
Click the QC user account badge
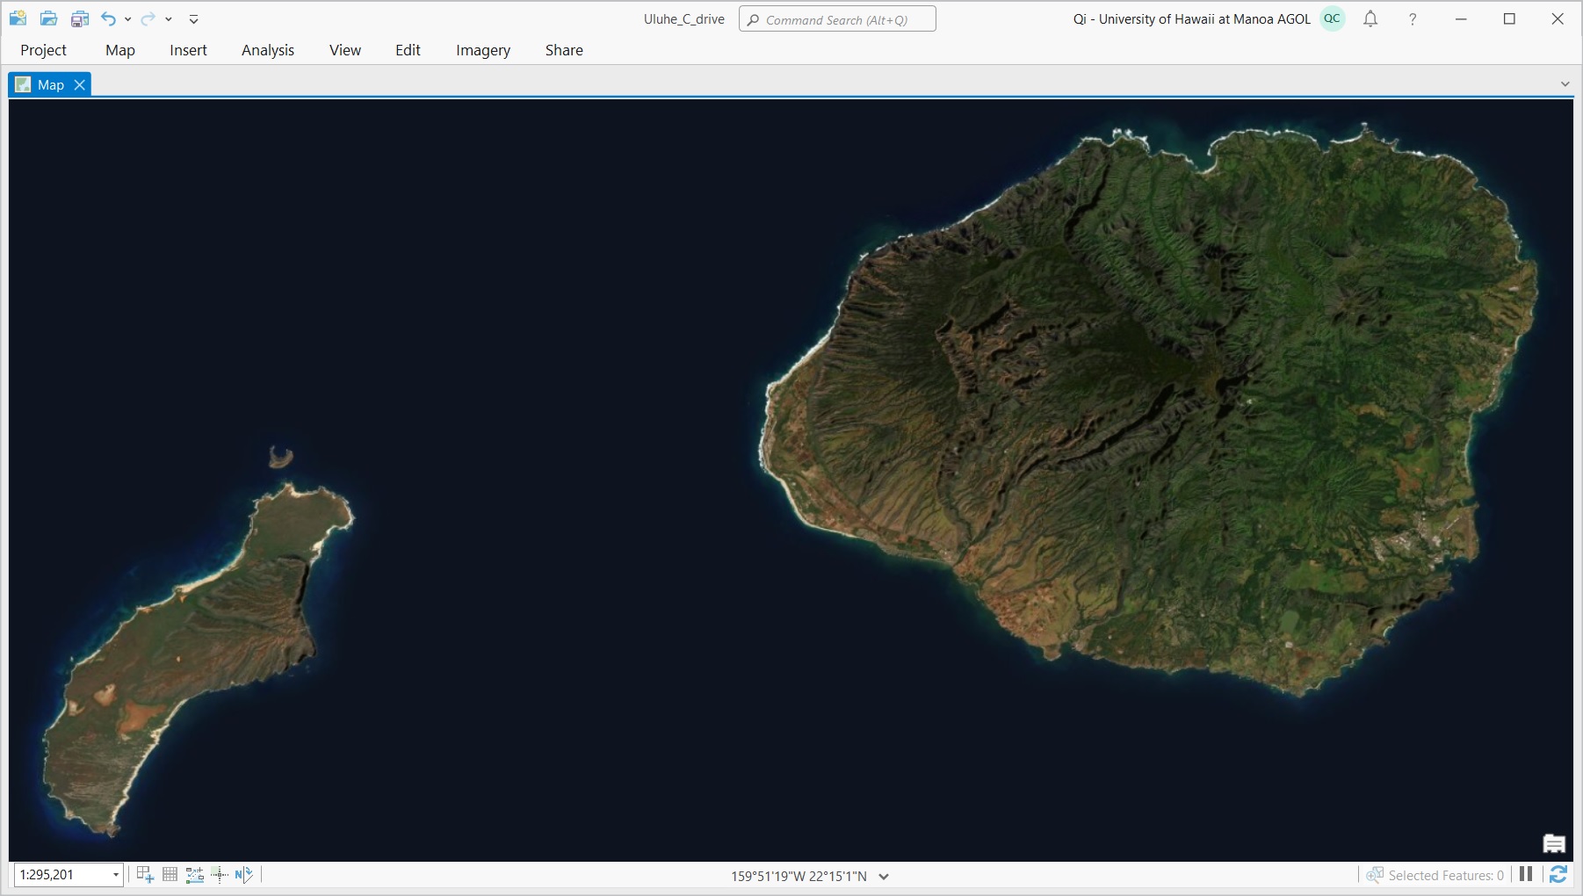[1333, 18]
